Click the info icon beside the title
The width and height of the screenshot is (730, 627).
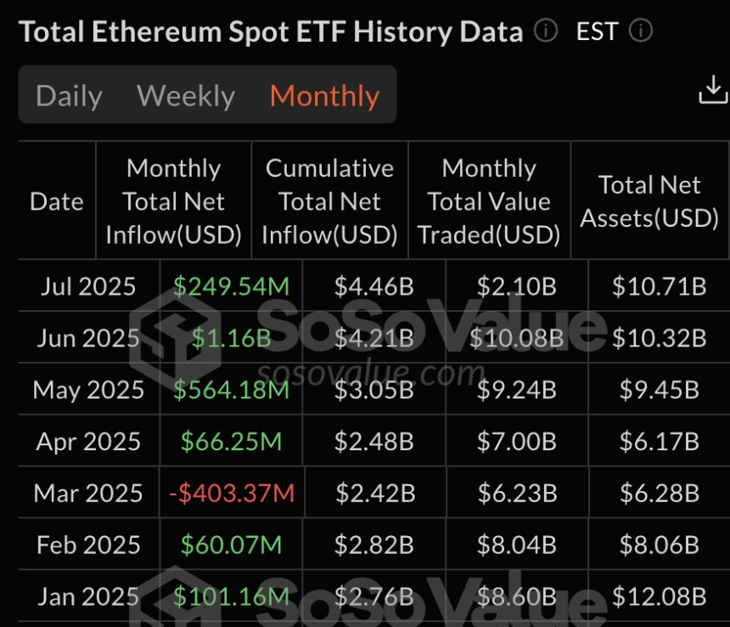click(546, 32)
